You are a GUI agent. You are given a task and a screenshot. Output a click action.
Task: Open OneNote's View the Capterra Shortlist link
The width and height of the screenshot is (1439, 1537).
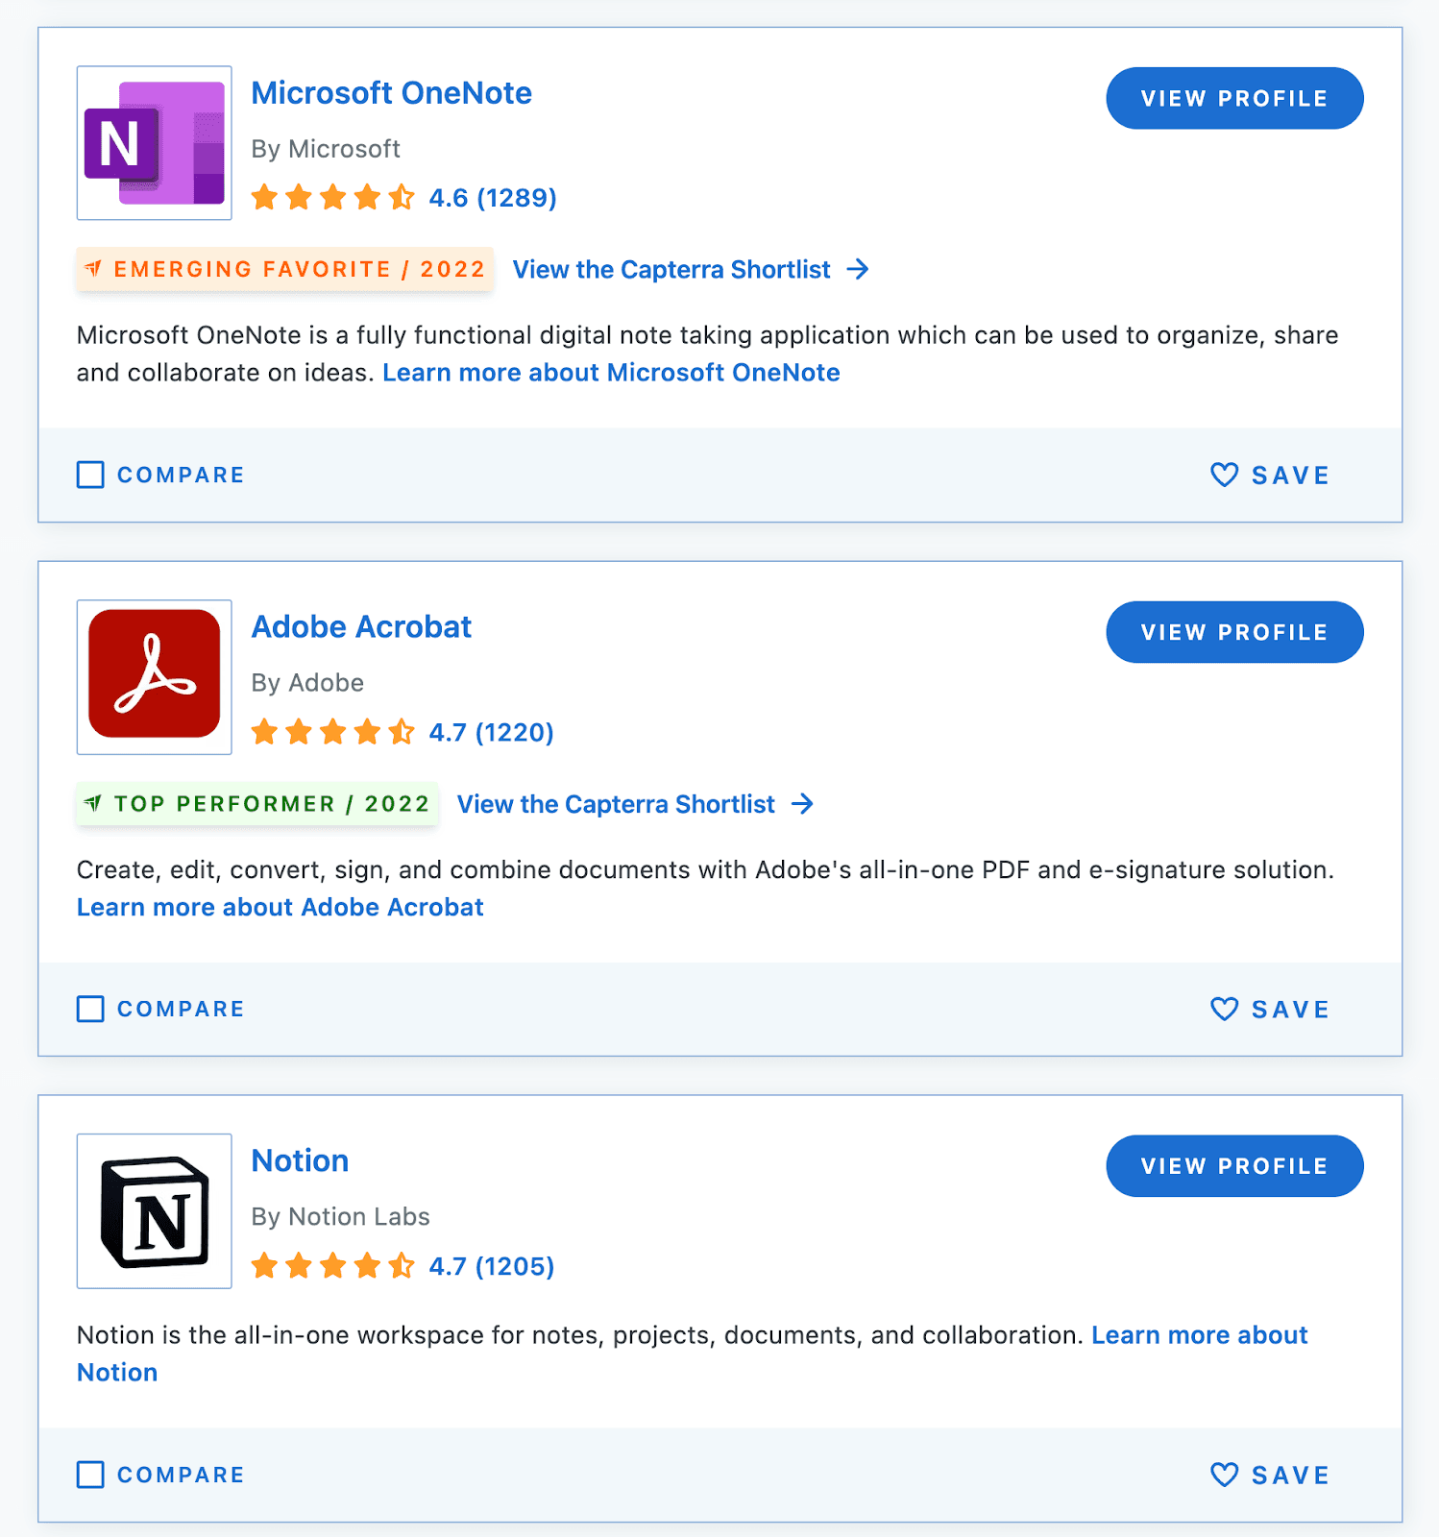[x=690, y=270]
